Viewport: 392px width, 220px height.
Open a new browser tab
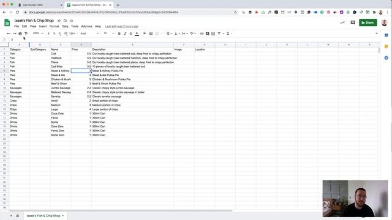tap(118, 5)
